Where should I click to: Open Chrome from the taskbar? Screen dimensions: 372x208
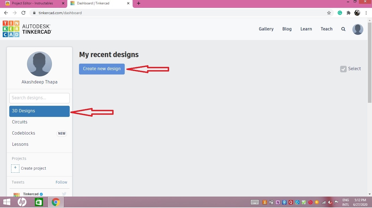coord(56,202)
